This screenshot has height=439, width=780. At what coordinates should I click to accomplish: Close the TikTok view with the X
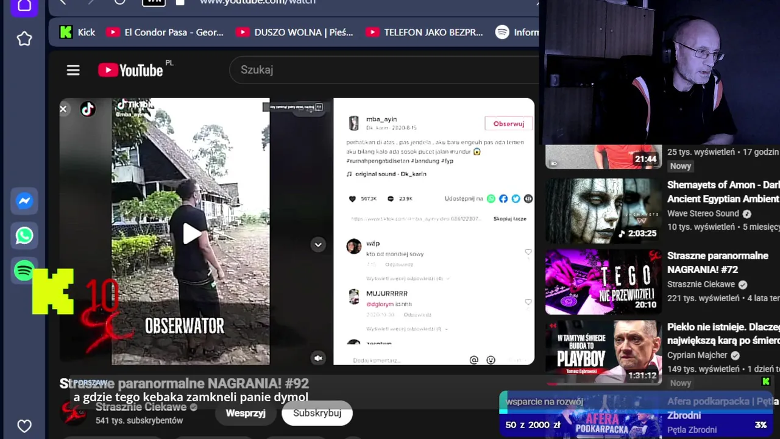point(63,109)
